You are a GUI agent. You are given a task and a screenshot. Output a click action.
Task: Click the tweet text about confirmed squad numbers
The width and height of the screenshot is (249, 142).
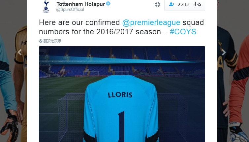(121, 27)
